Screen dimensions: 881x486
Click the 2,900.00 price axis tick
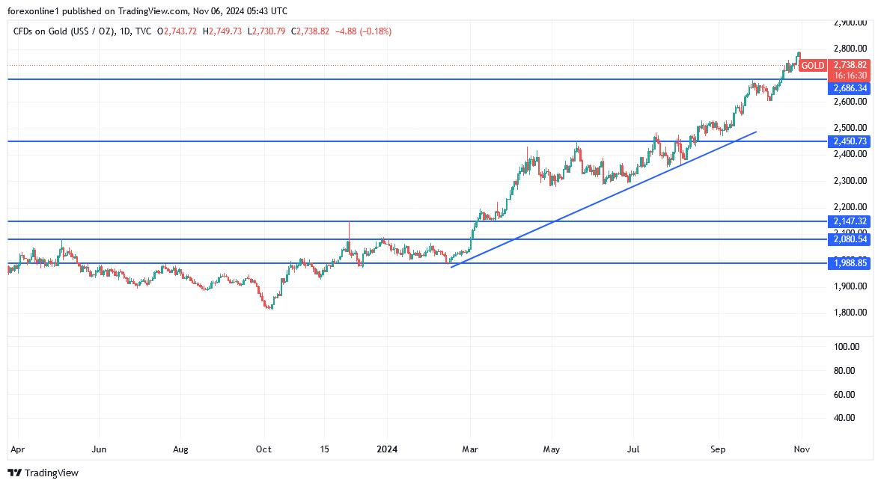coord(850,23)
